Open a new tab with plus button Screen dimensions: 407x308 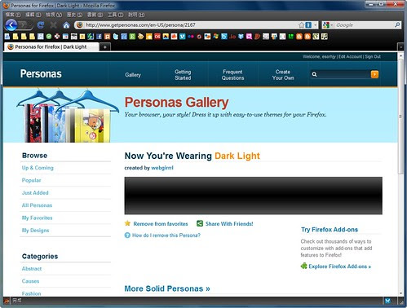(104, 47)
